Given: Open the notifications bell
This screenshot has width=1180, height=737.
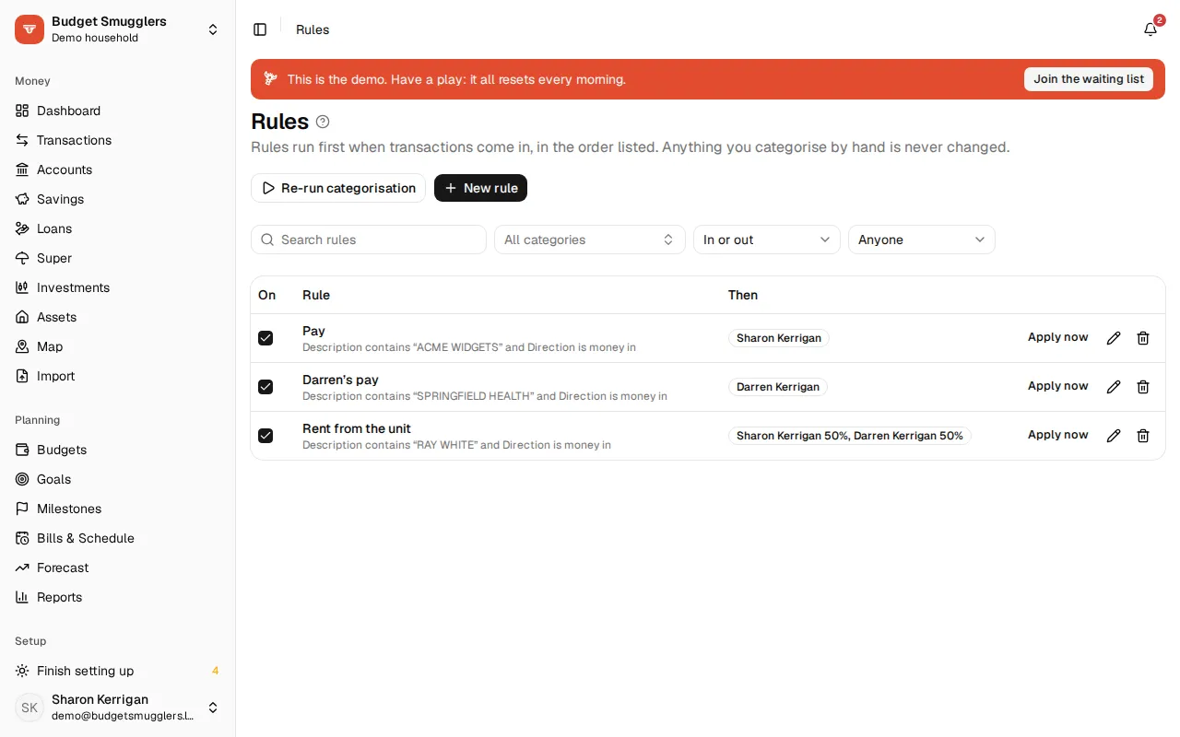Looking at the screenshot, I should (1150, 29).
